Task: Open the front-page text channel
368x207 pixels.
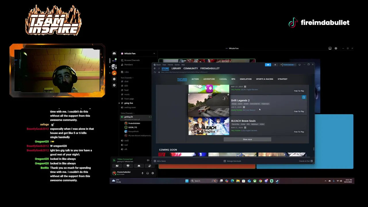Action: click(129, 99)
